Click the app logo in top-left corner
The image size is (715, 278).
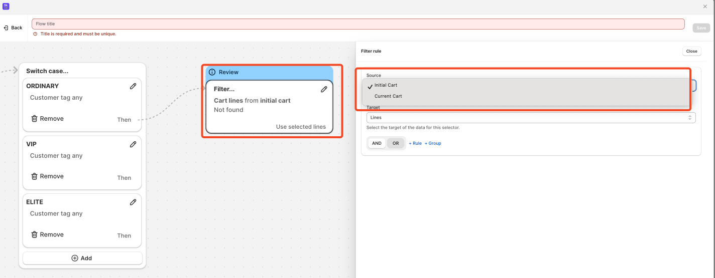tap(6, 7)
